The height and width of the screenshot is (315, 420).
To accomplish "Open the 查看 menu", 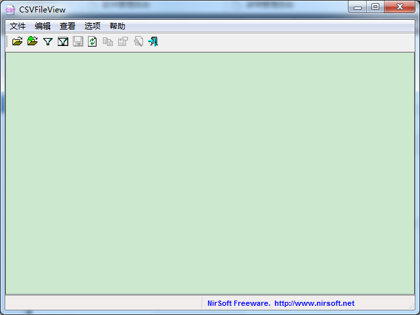I will 68,26.
